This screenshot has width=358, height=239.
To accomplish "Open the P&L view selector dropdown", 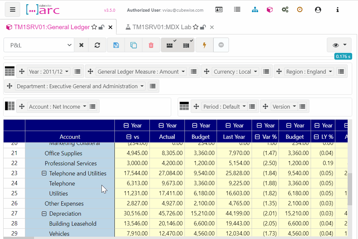I will coord(39,45).
